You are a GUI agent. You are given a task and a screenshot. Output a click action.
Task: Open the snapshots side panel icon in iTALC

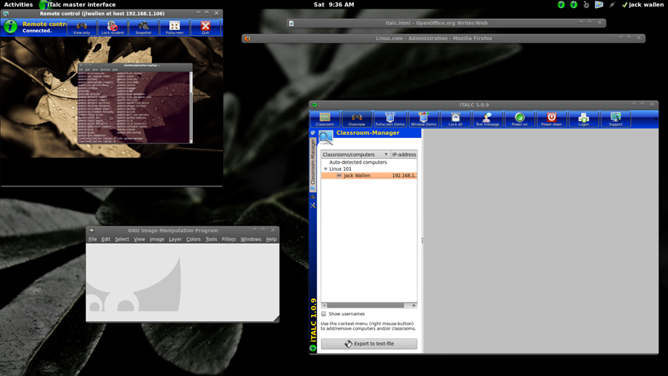pyautogui.click(x=312, y=197)
